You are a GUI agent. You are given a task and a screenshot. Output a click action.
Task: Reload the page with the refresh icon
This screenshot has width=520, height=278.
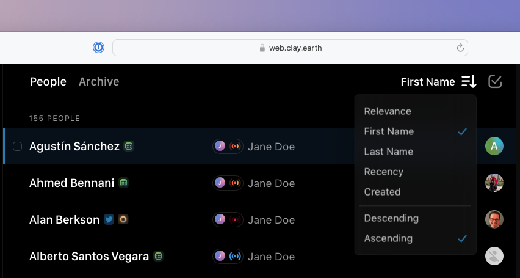[460, 48]
